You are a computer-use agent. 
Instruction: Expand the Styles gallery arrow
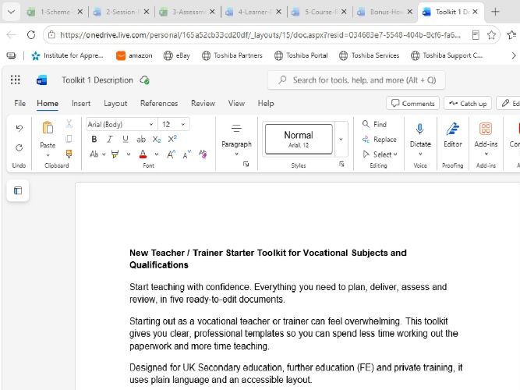pos(341,139)
